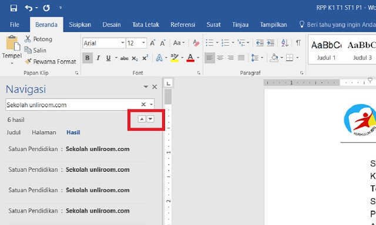Open the font size 12 dropdown

[143, 43]
